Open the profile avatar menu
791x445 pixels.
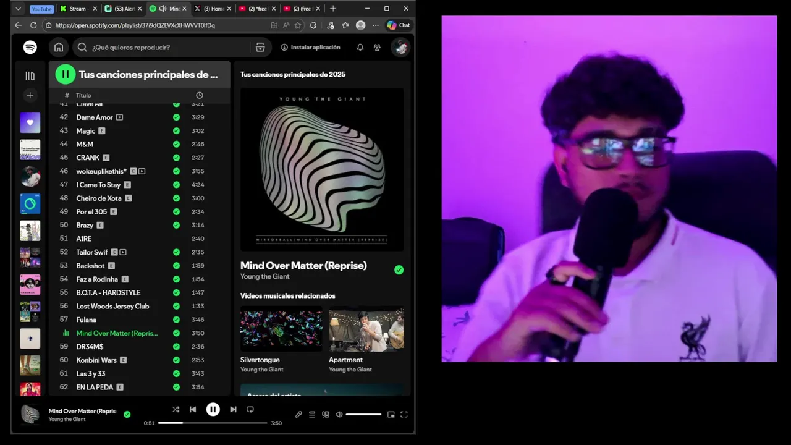pos(400,47)
